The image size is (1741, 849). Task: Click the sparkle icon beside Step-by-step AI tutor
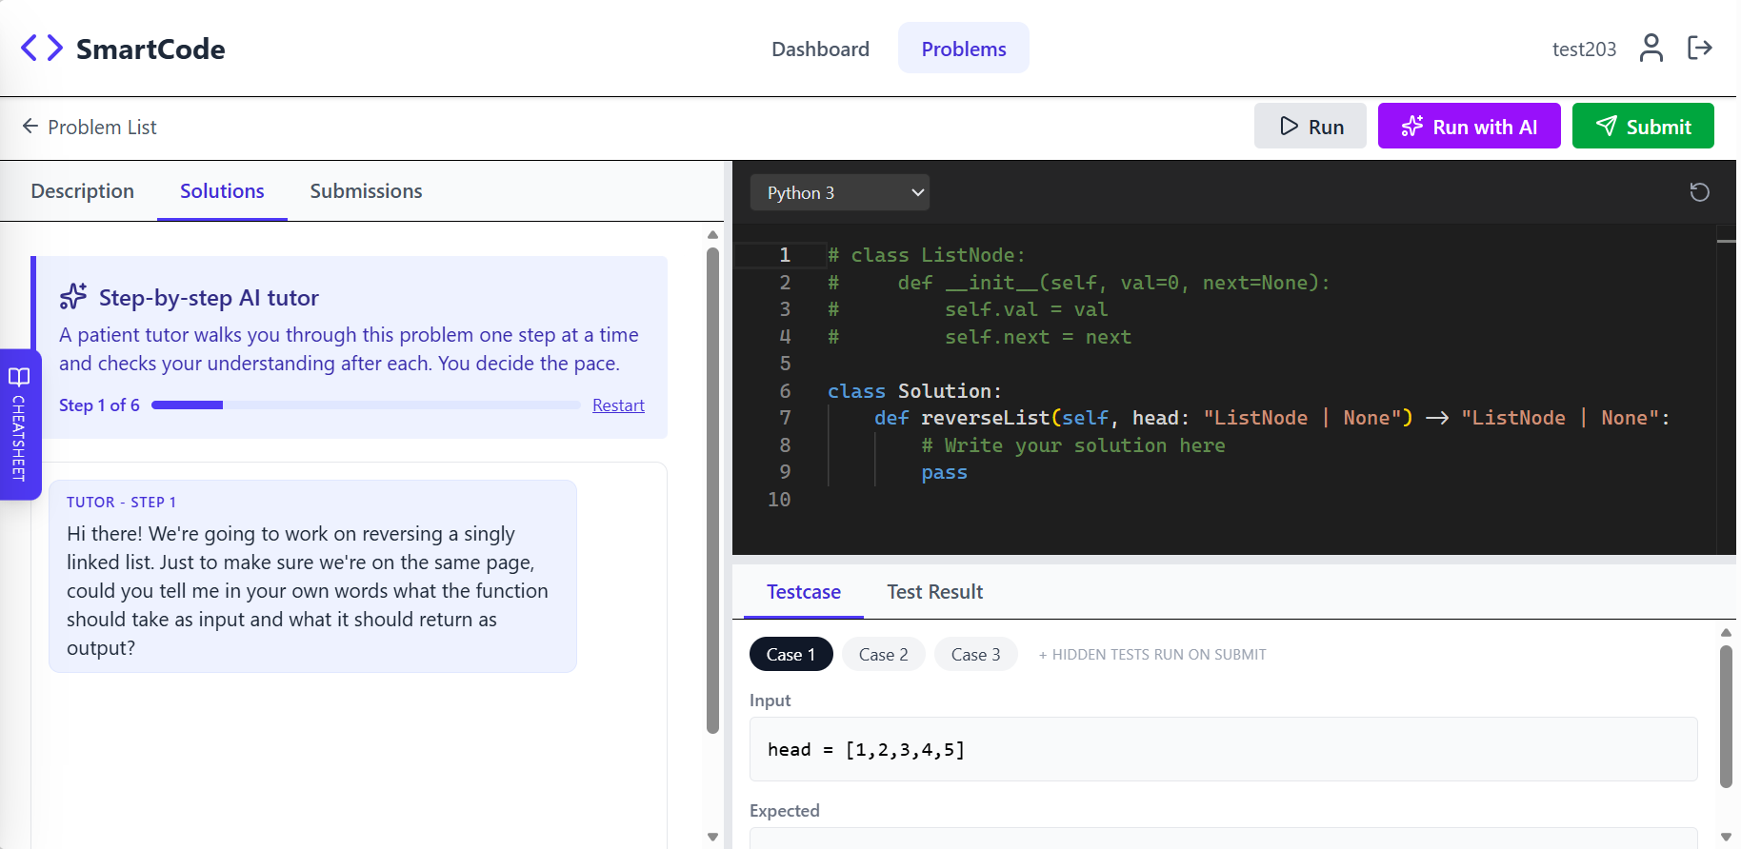pos(73,297)
